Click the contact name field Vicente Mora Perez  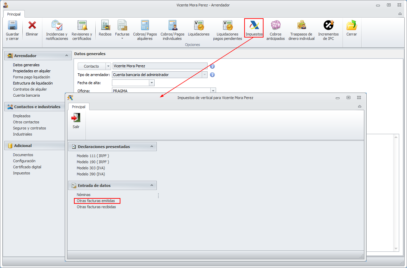(x=160, y=66)
